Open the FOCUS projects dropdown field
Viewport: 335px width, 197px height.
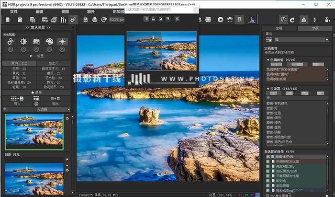pyautogui.click(x=117, y=20)
